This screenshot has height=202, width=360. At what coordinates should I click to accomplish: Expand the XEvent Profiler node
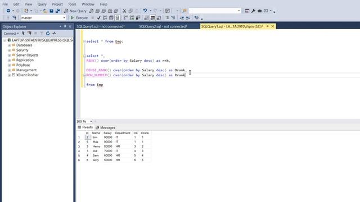(9, 75)
